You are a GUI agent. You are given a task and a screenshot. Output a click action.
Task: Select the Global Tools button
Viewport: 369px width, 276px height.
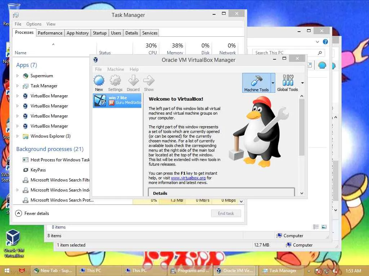[287, 83]
